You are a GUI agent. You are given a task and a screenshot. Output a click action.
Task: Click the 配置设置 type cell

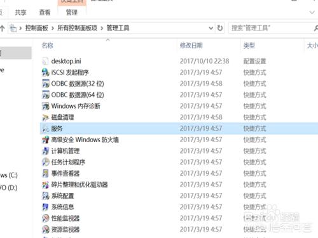(254, 62)
